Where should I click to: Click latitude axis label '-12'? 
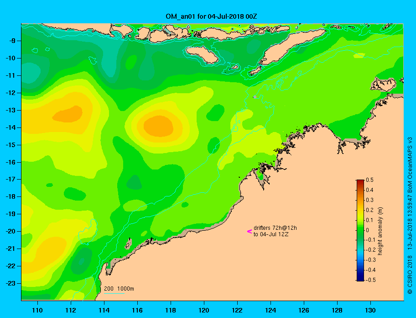pos(10,93)
